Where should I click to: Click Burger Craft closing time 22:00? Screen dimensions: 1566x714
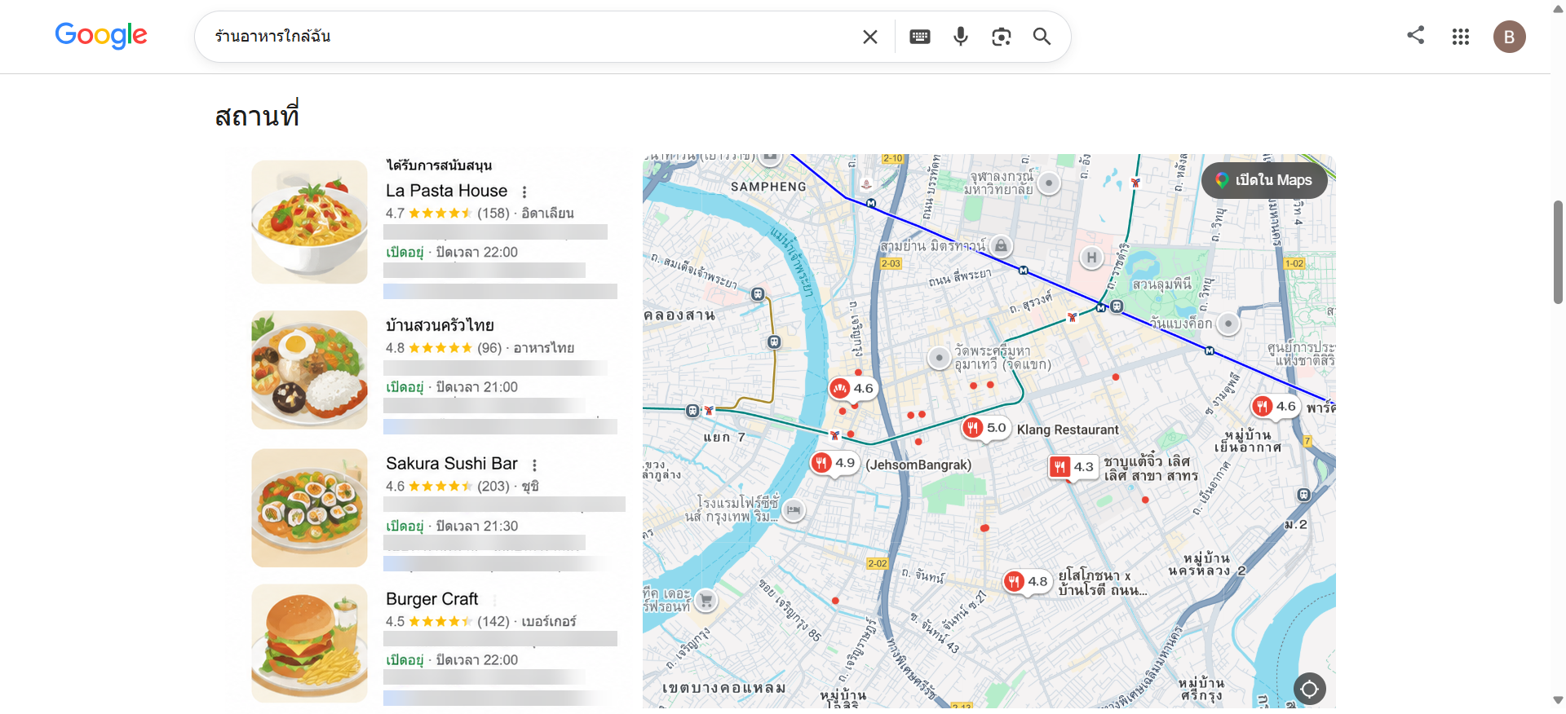pos(477,660)
